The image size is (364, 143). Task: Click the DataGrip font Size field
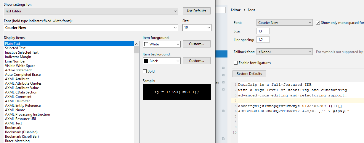coord(263,31)
